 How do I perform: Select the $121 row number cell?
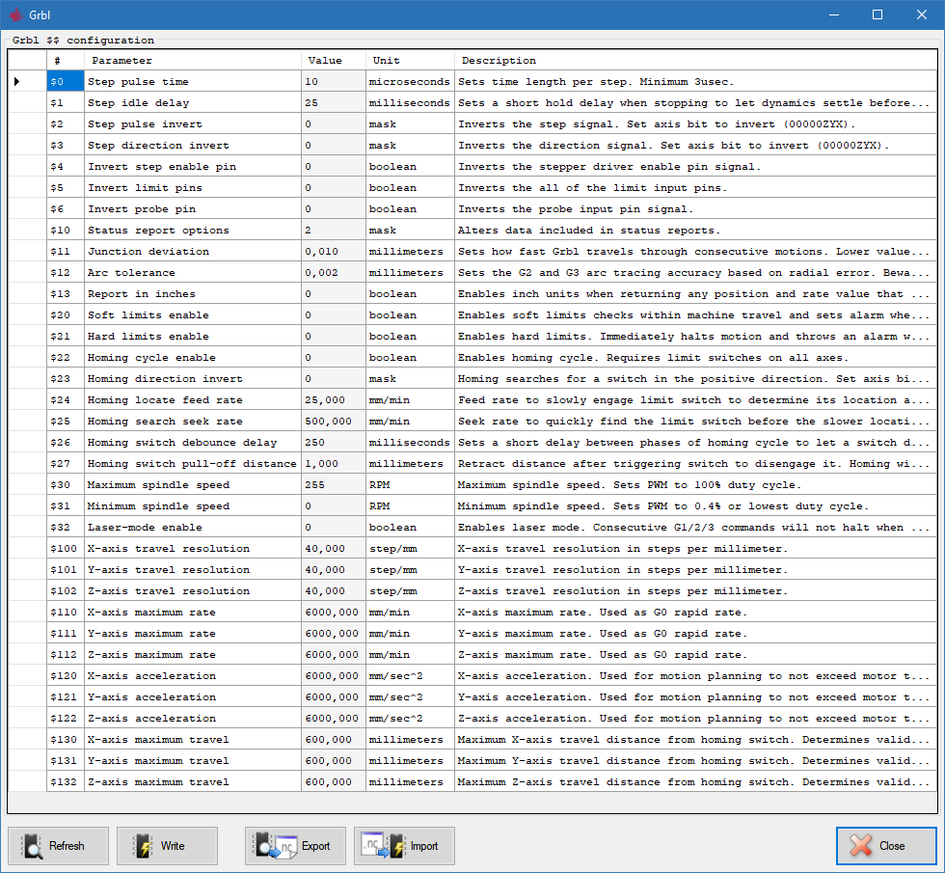click(x=66, y=696)
